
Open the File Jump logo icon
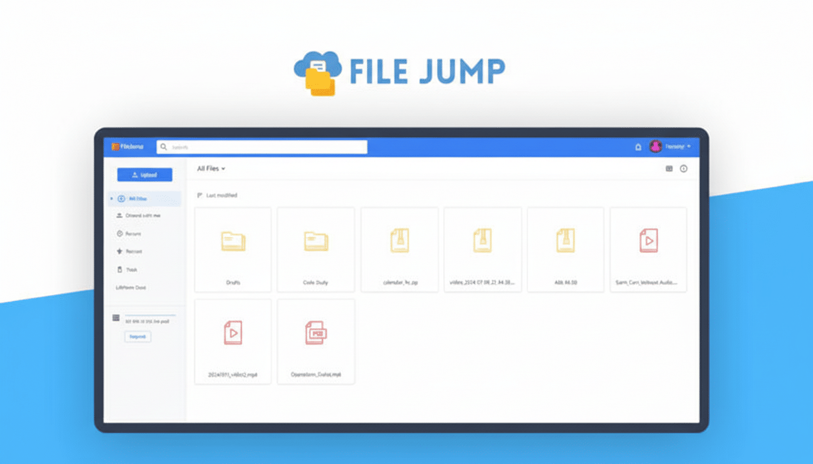pos(114,146)
